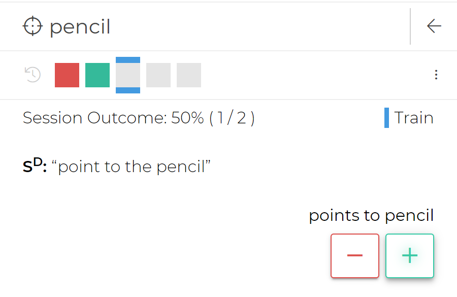Image resolution: width=457 pixels, height=297 pixels.
Task: Click the blue bar beside Train
Action: (x=387, y=118)
